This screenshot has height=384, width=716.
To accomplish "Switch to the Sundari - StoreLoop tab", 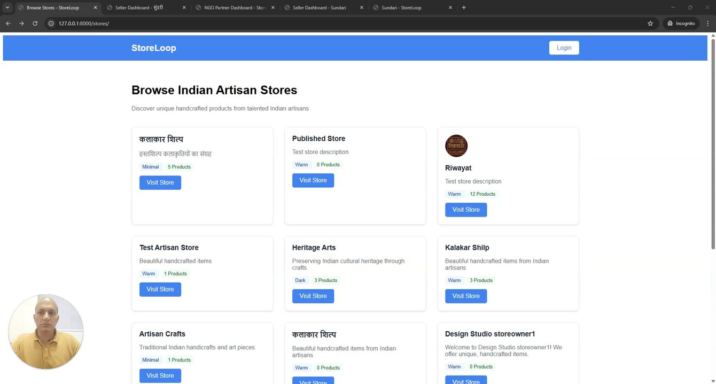I will [x=406, y=8].
